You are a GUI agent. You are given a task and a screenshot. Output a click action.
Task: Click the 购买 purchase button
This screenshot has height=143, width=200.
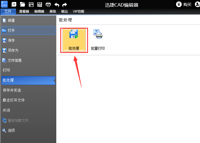184,4
